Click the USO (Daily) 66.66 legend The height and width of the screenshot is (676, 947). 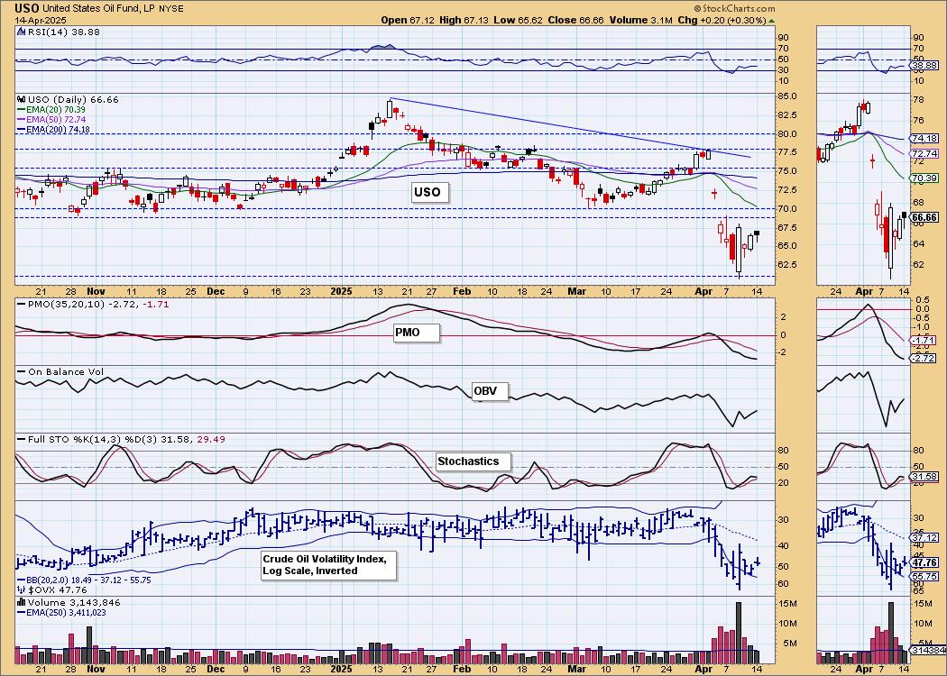(73, 100)
